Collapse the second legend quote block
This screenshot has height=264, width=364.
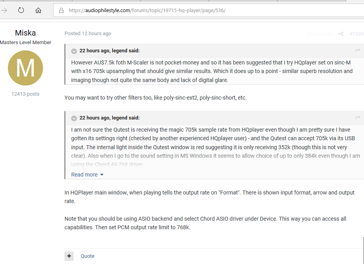[74, 118]
